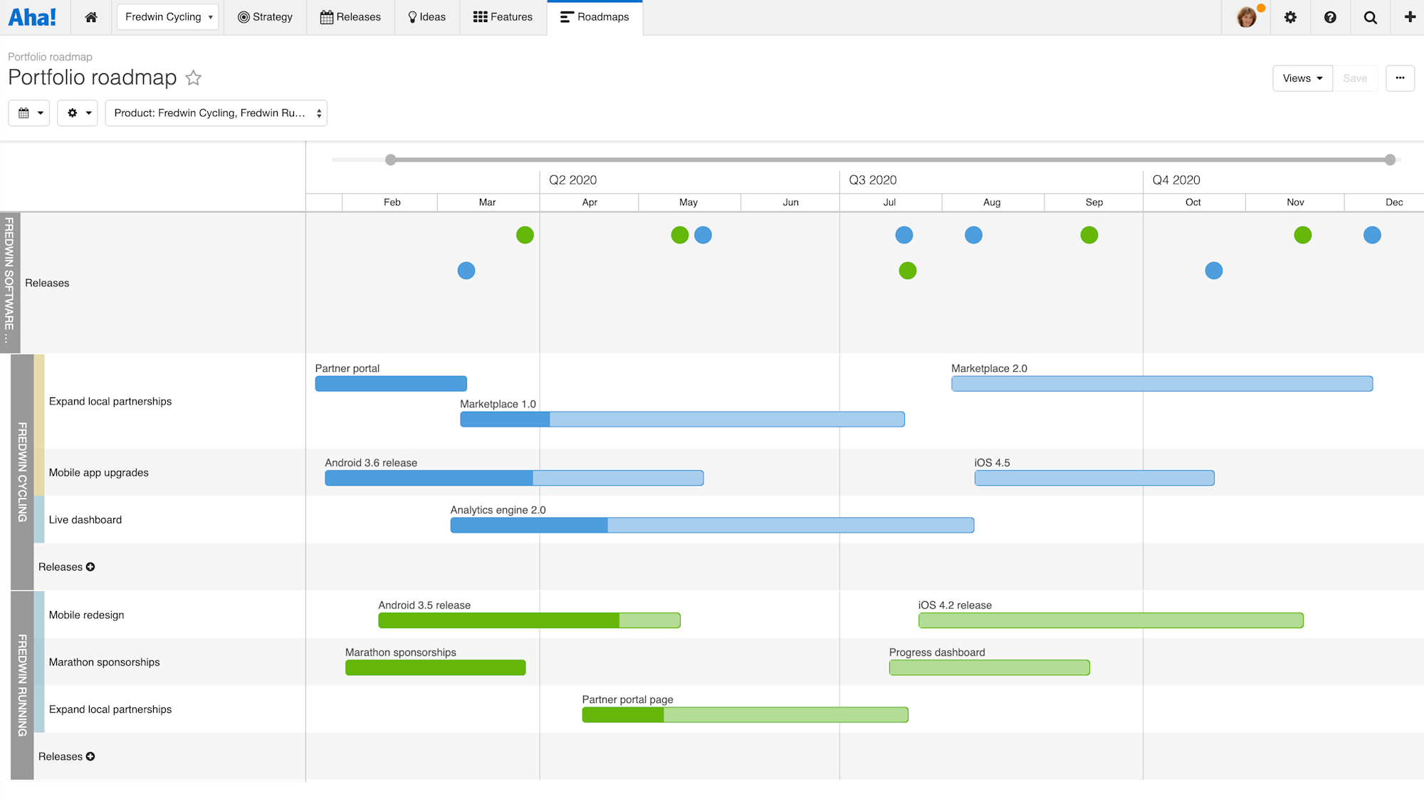Open the gear customization control next to the calendar filter
The height and width of the screenshot is (802, 1424).
77,113
